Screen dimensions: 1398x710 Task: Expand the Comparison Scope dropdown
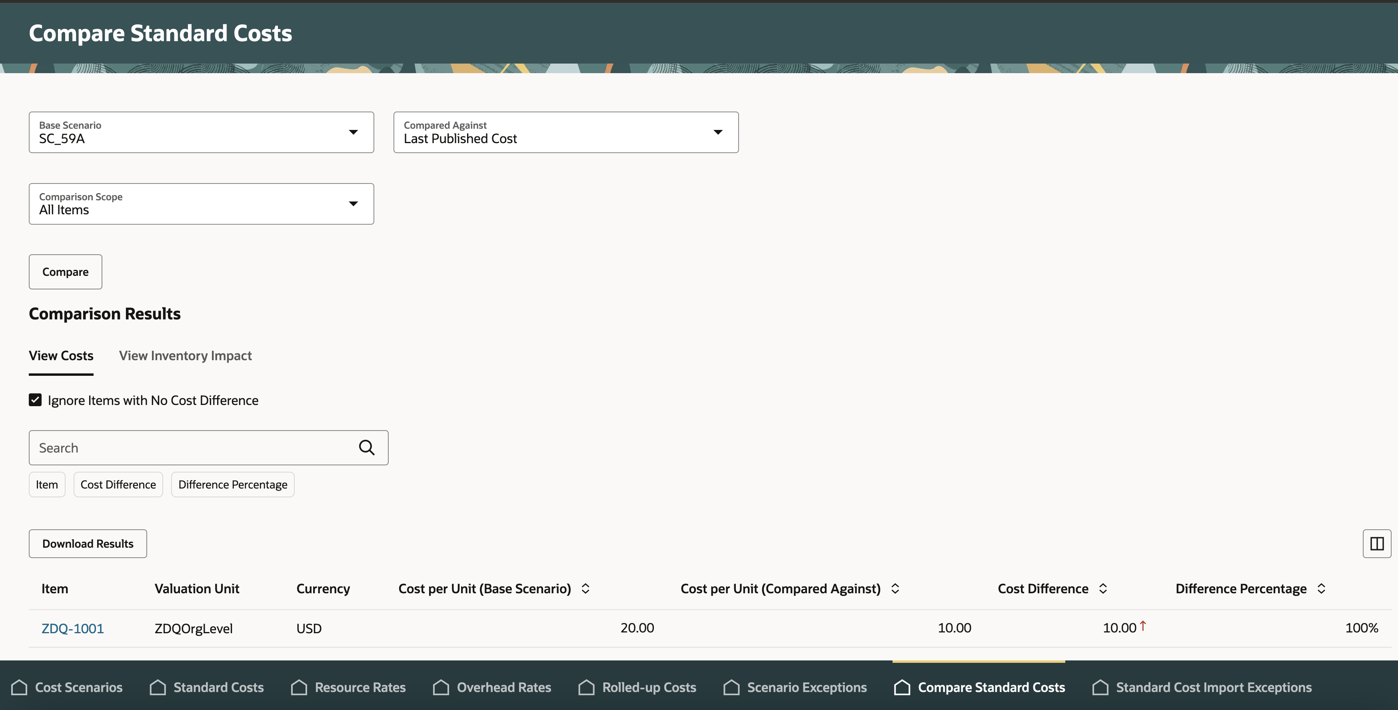point(353,204)
